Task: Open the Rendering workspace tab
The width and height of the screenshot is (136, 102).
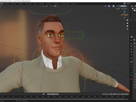Action: coord(49,4)
